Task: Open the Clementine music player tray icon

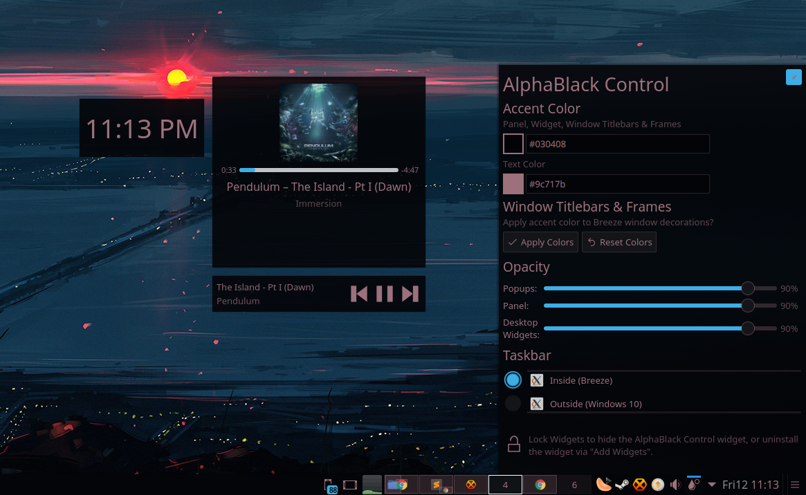Action: [604, 484]
